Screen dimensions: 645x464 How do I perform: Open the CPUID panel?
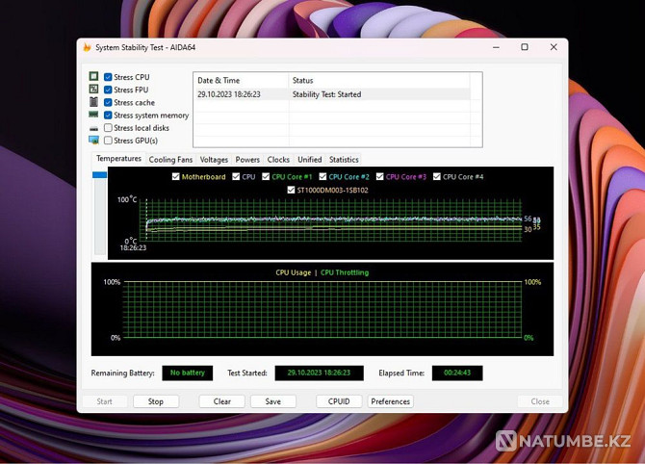[x=339, y=401]
